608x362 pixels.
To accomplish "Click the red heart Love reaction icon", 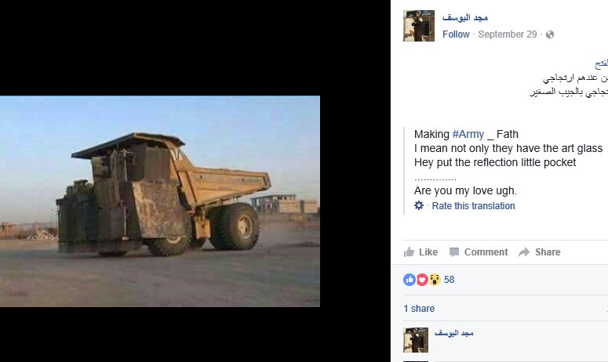I will (x=422, y=280).
